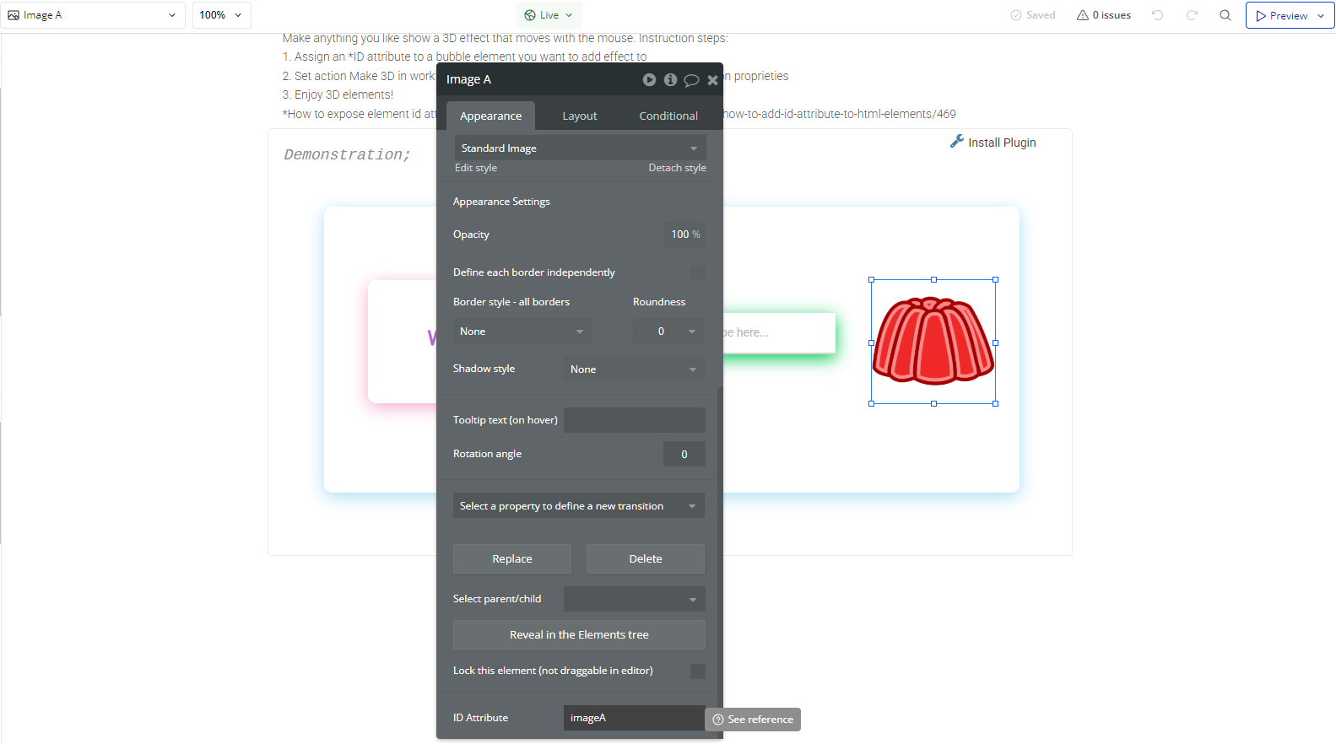Switch to the Appearance tab
The image size is (1336, 744).
[490, 116]
